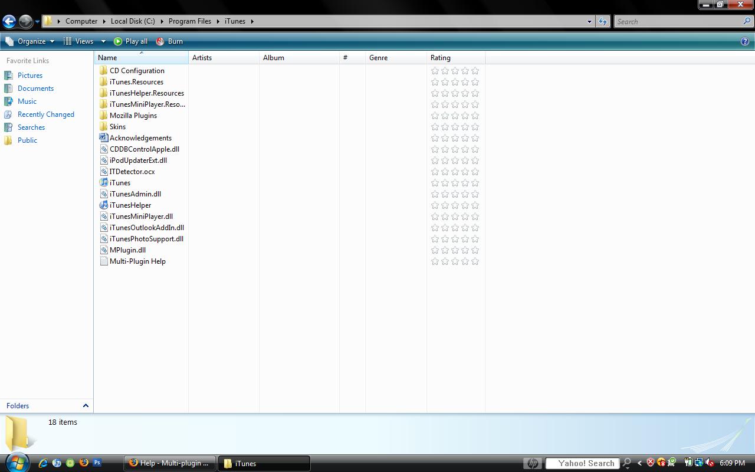Go back with the blue Back arrow
755x472 pixels.
point(9,22)
